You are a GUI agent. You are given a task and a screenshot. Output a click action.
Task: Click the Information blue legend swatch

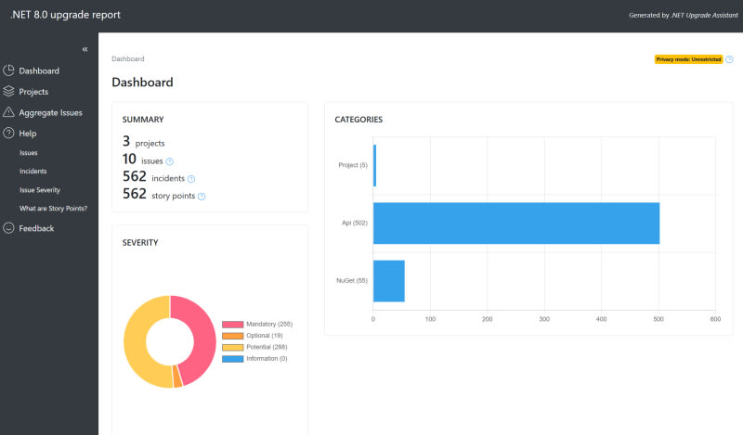tap(231, 358)
